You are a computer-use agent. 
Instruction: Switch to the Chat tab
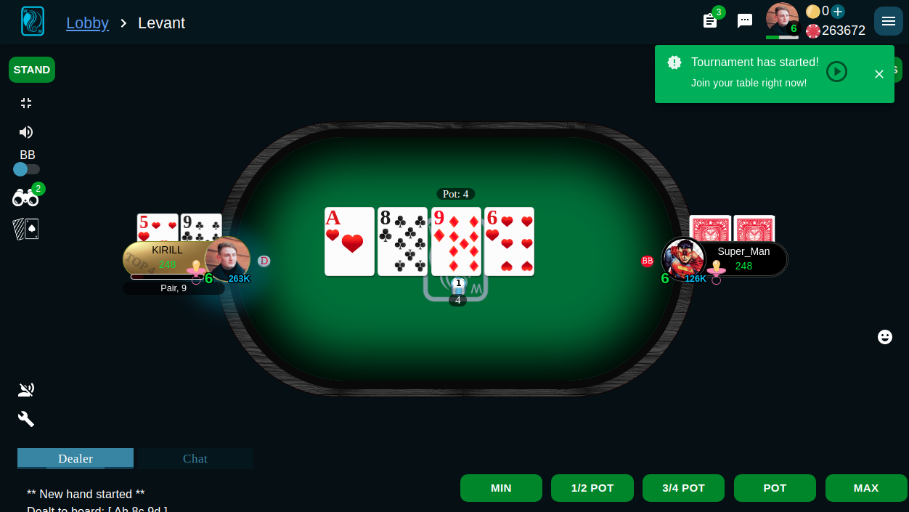[195, 458]
